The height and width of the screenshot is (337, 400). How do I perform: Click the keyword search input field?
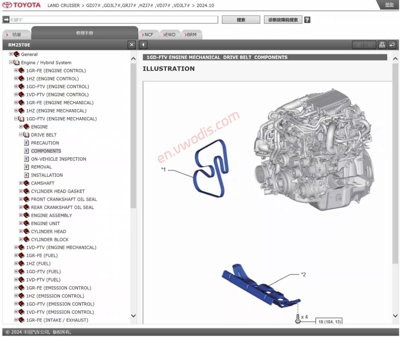coord(113,20)
